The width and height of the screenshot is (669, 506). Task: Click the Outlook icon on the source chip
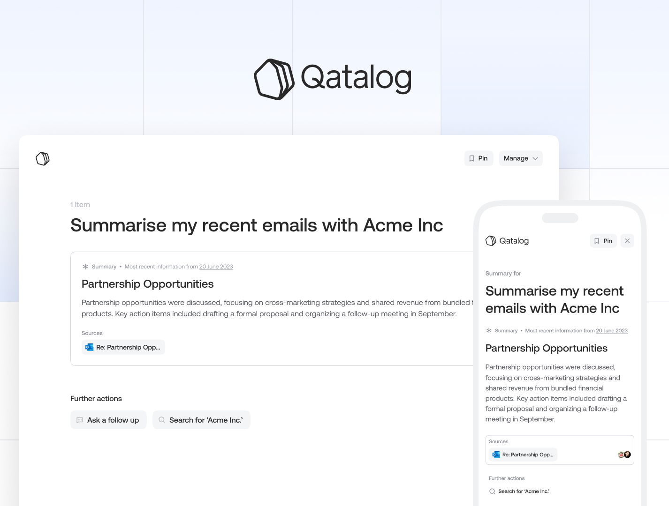[89, 347]
